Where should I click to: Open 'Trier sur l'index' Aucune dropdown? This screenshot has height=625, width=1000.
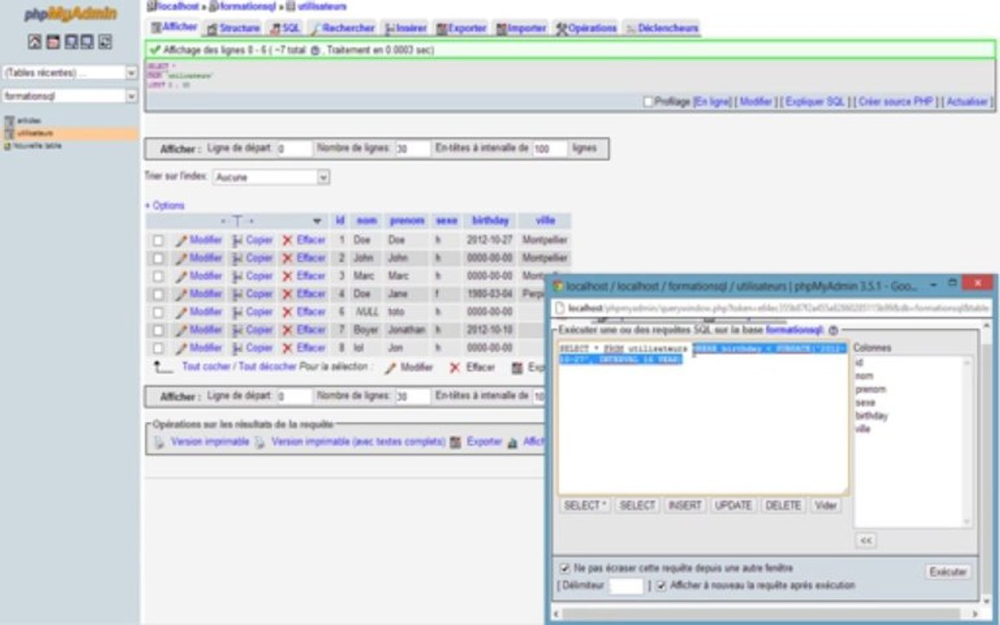[x=271, y=177]
